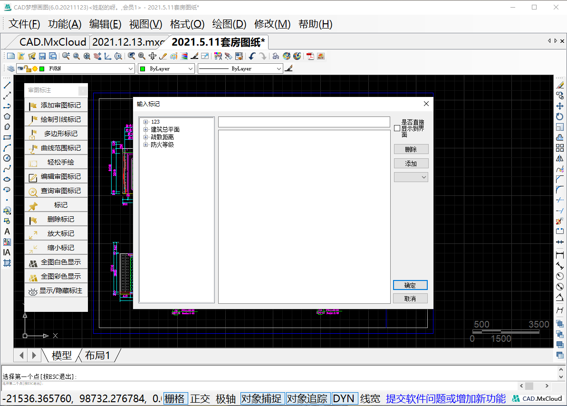Click 显示/隐藏标注 in review panel
Viewport: 567px width, 406px height.
click(56, 290)
